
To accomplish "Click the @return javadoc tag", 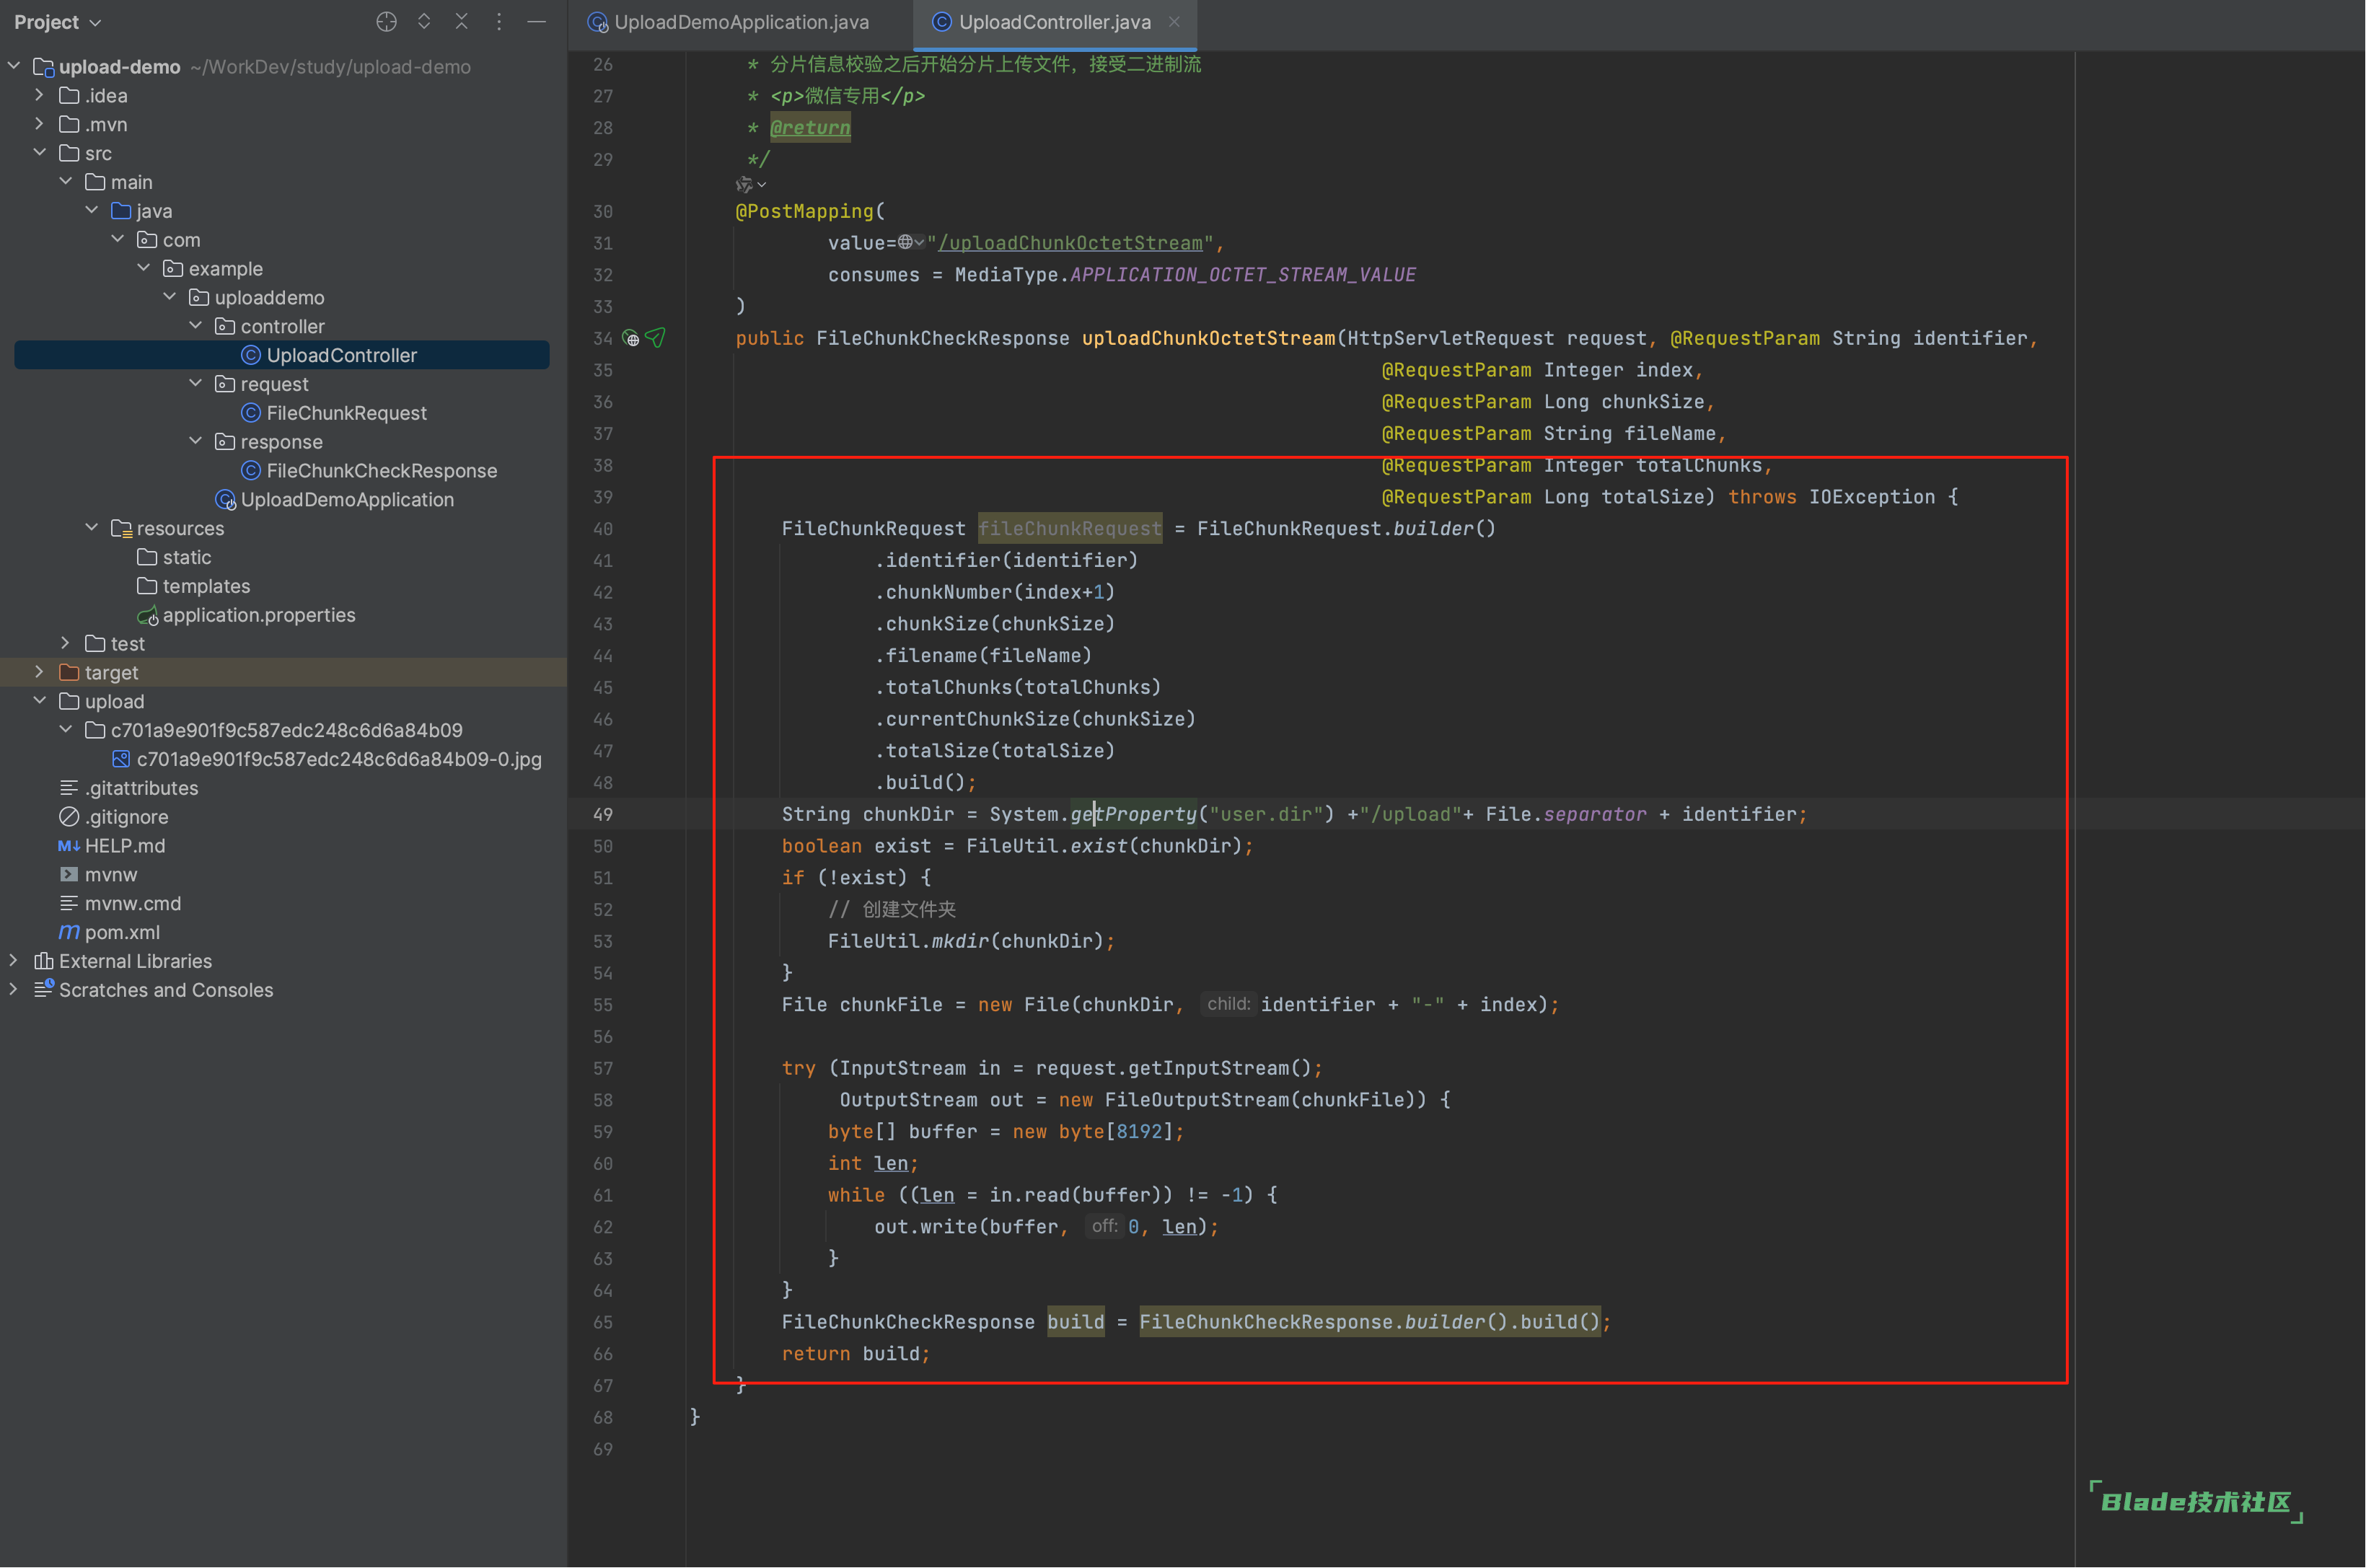I will (x=810, y=128).
